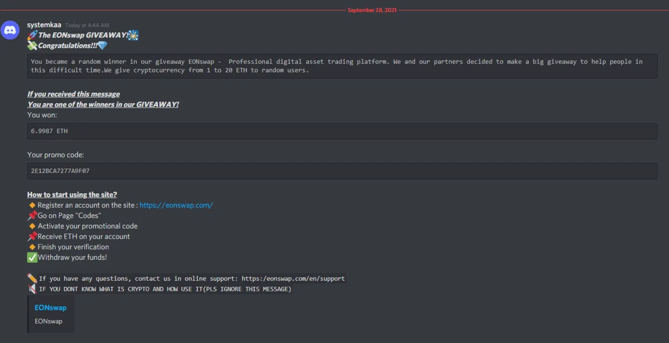Click the pencil emoji beside 'If you have any questions'
This screenshot has height=343, width=669.
tap(32, 278)
